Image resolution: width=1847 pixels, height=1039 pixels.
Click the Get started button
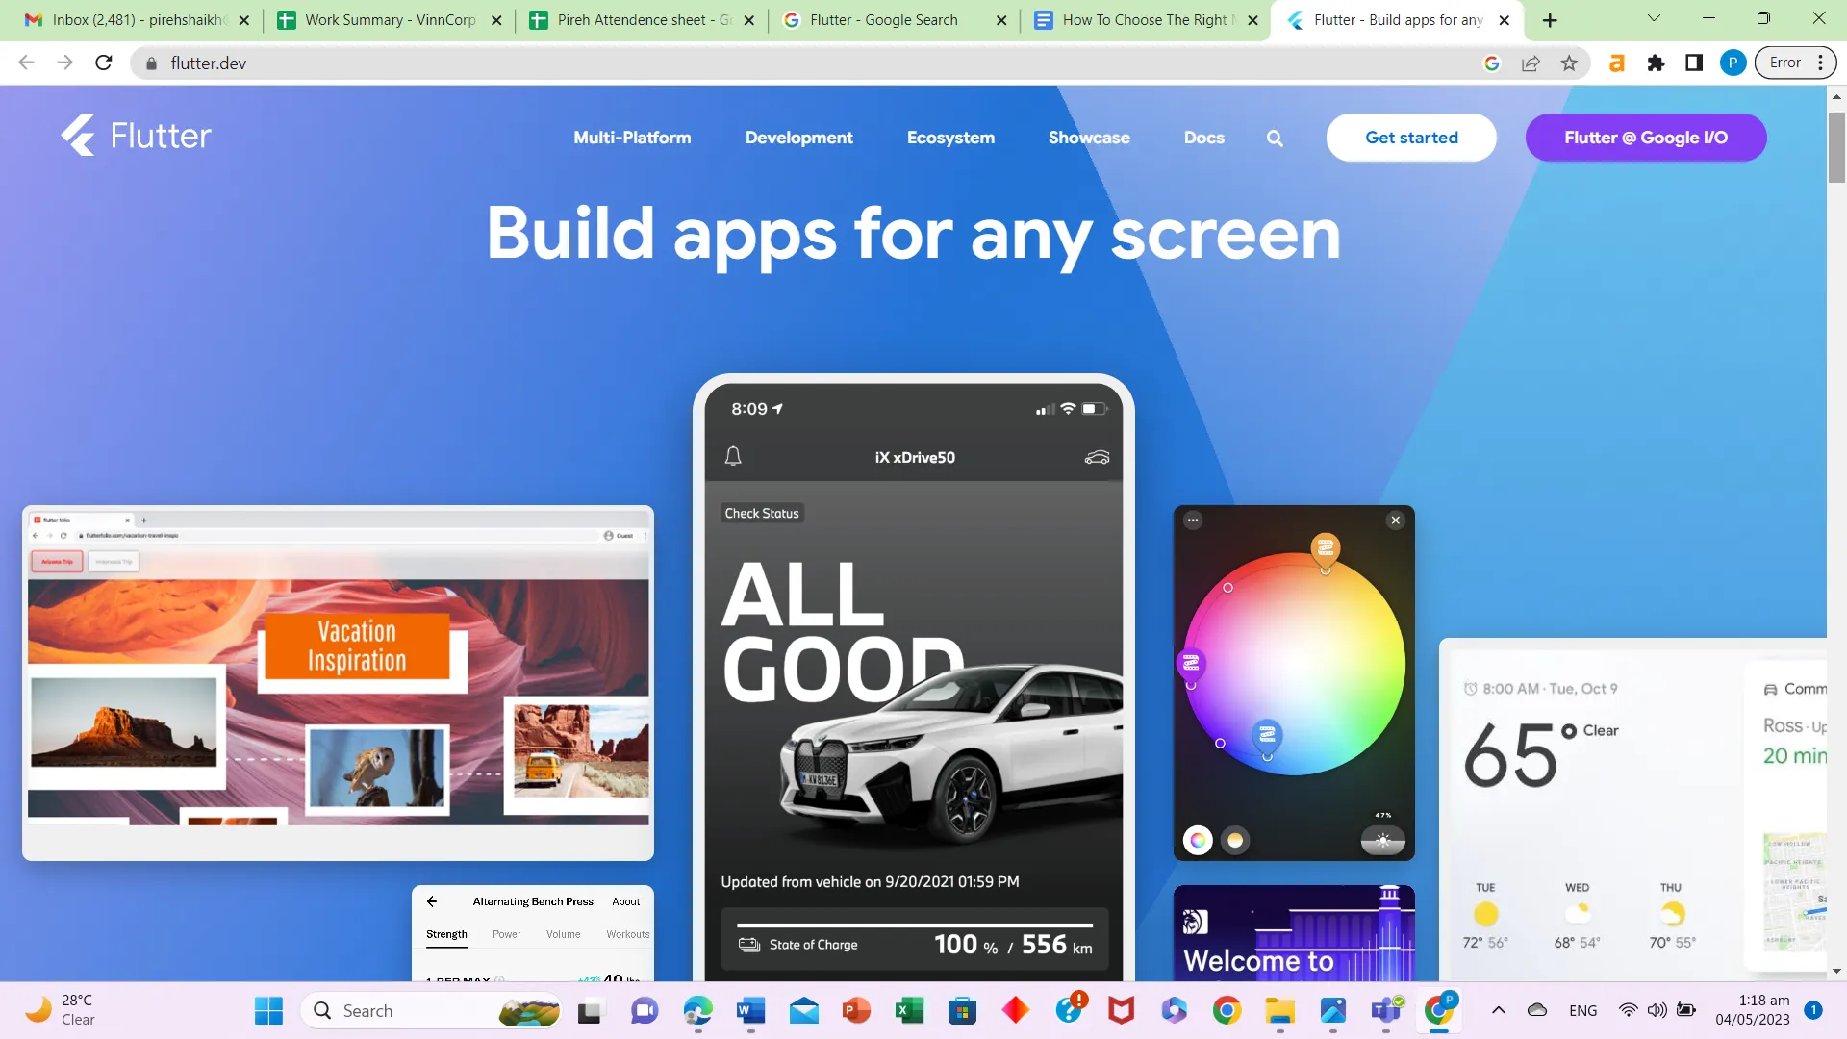[1411, 138]
